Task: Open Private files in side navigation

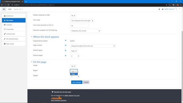Action: click(x=14, y=29)
